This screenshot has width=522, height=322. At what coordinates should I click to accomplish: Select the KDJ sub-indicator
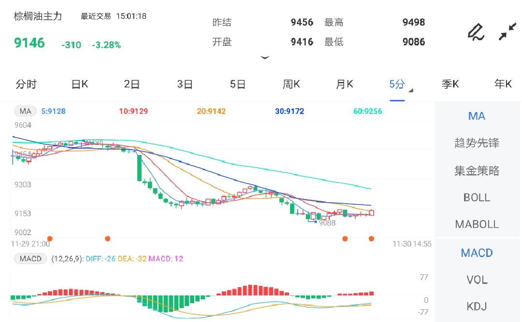pos(477,307)
